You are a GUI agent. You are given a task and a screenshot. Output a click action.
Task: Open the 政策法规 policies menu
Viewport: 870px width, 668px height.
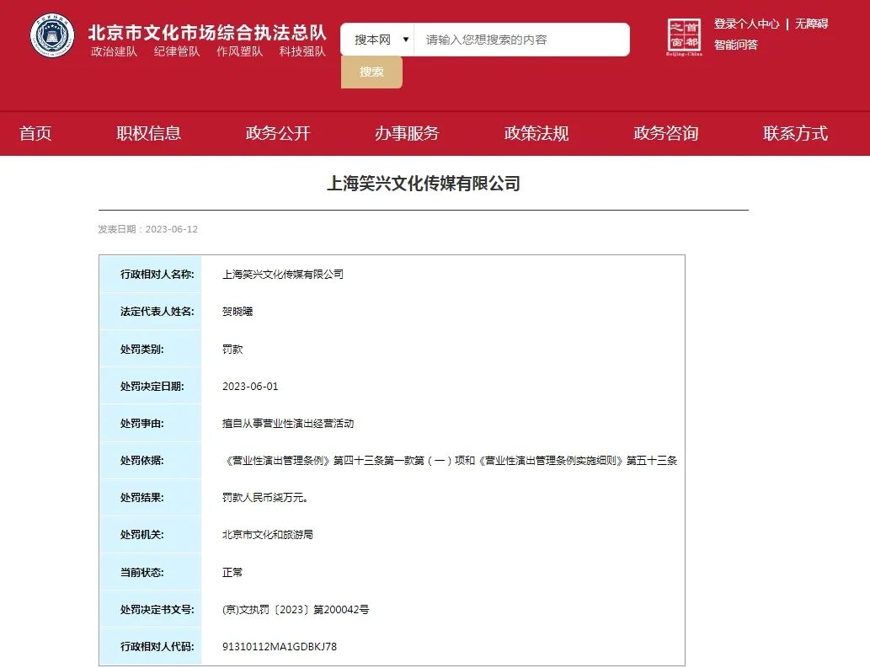click(x=536, y=133)
